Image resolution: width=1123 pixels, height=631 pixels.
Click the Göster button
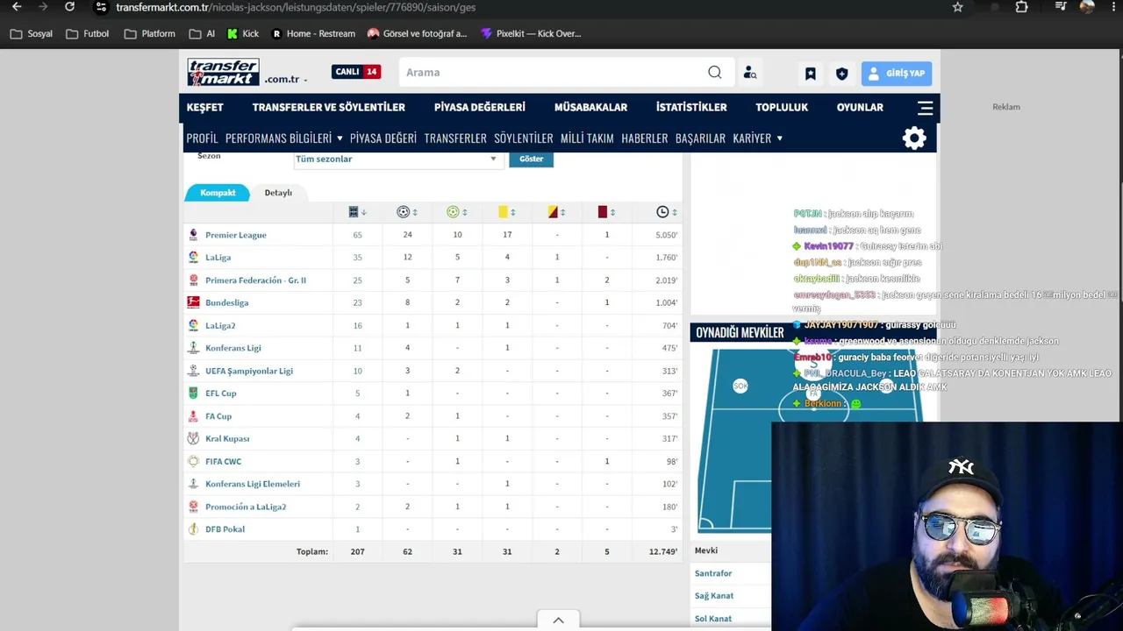[531, 159]
